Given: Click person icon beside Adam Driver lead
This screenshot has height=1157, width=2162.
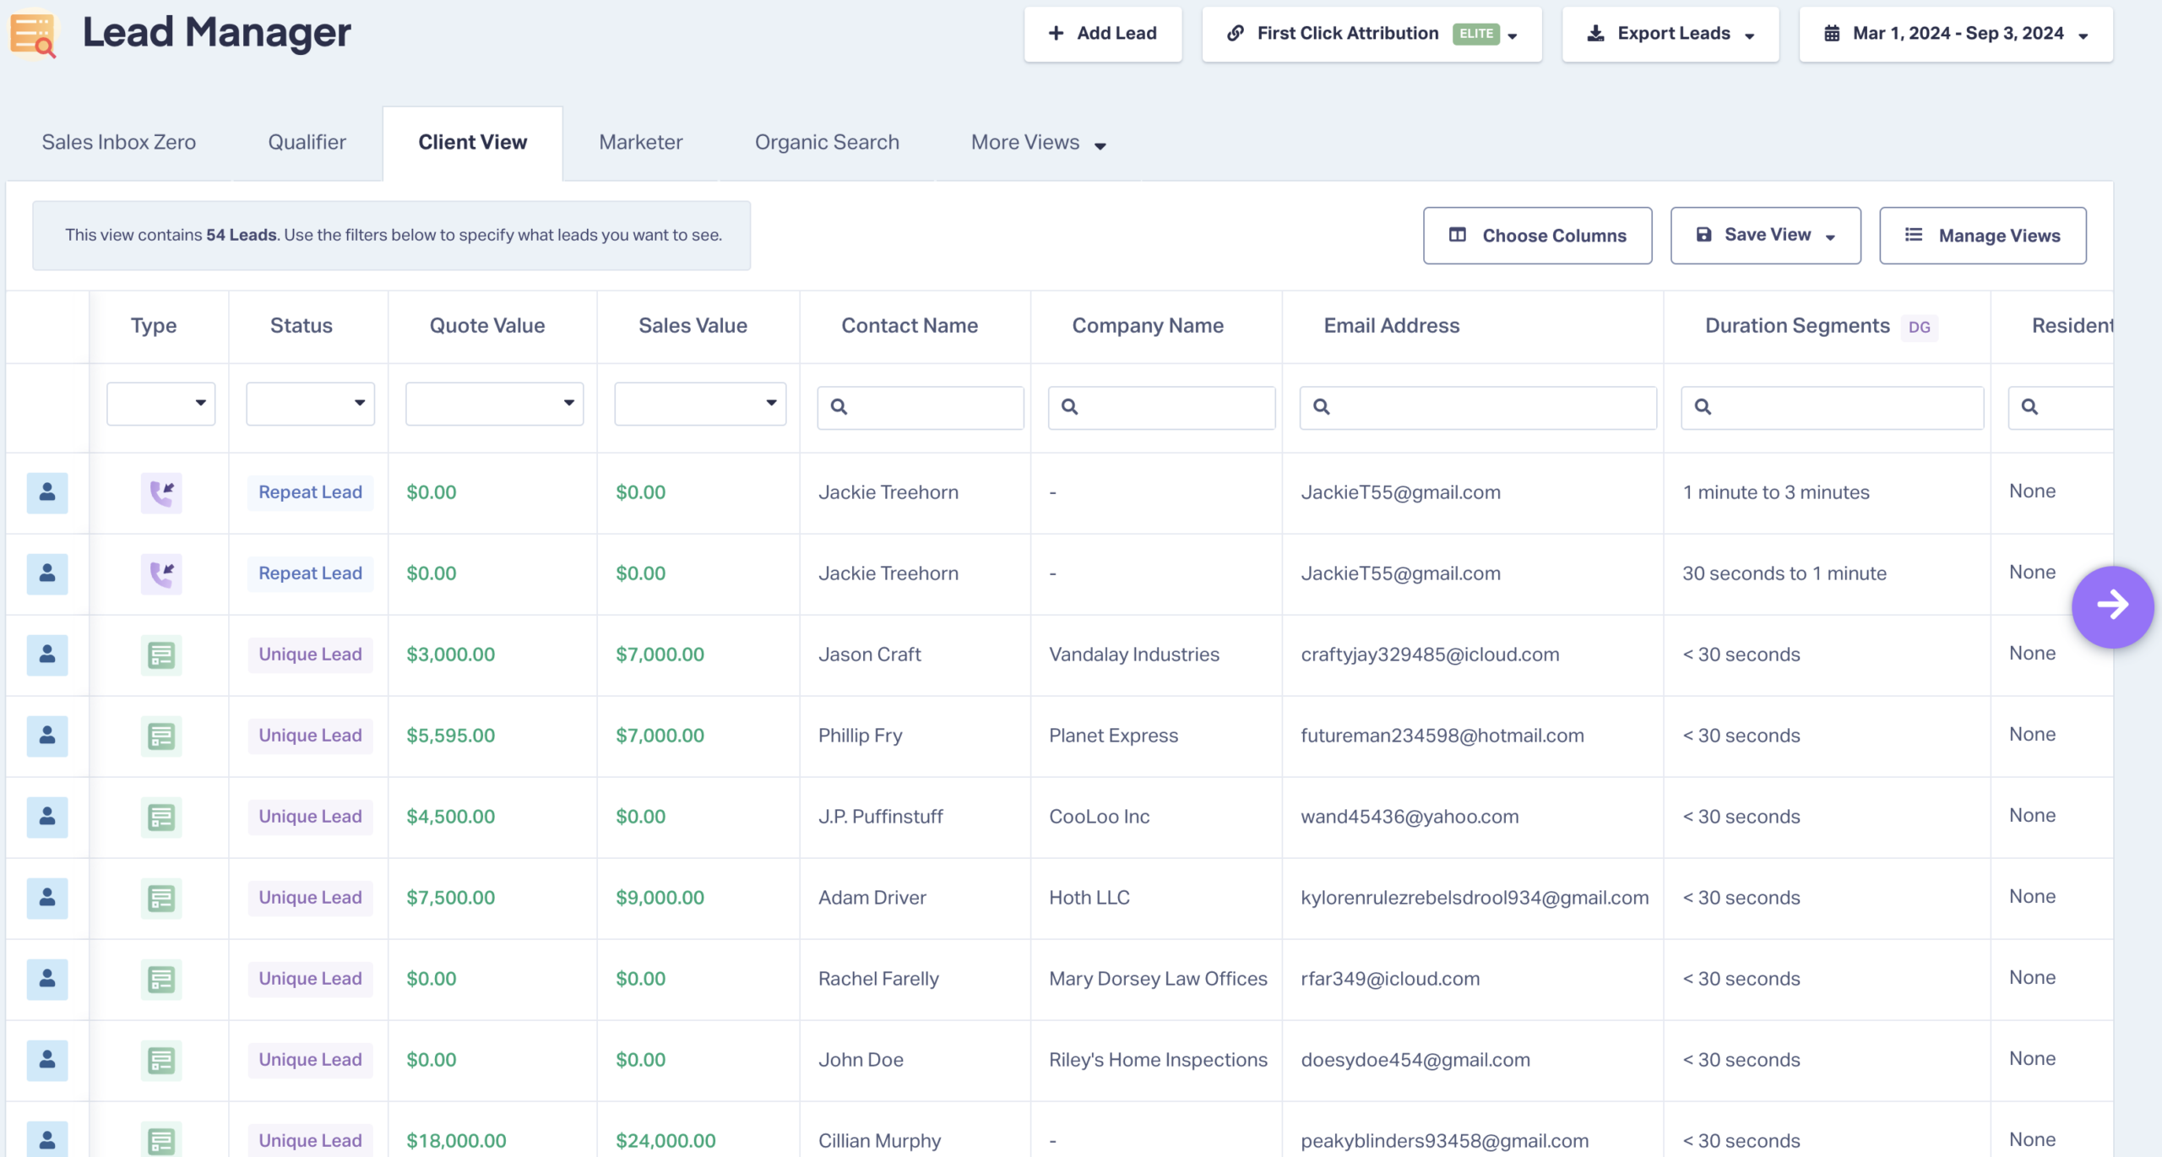Looking at the screenshot, I should [x=47, y=898].
